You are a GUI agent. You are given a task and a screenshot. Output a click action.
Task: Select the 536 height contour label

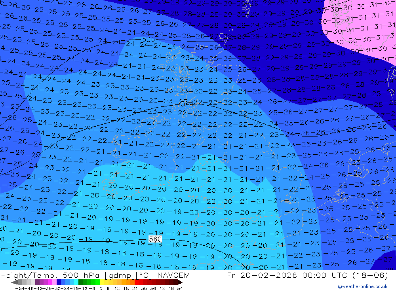point(148,40)
